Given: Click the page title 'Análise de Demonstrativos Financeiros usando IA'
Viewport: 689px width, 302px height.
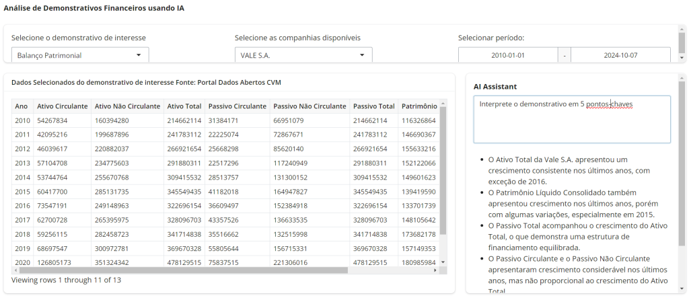Looking at the screenshot, I should (x=94, y=8).
